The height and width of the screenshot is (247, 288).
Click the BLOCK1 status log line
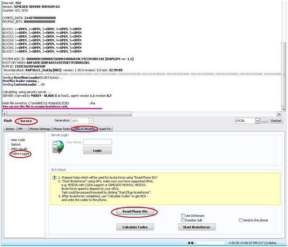42,29
